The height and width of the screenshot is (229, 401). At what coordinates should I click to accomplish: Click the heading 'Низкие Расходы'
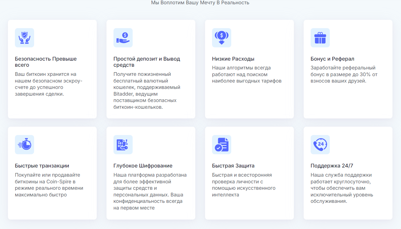click(233, 59)
